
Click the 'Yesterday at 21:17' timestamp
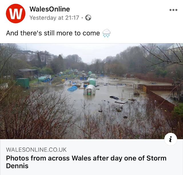54,18
